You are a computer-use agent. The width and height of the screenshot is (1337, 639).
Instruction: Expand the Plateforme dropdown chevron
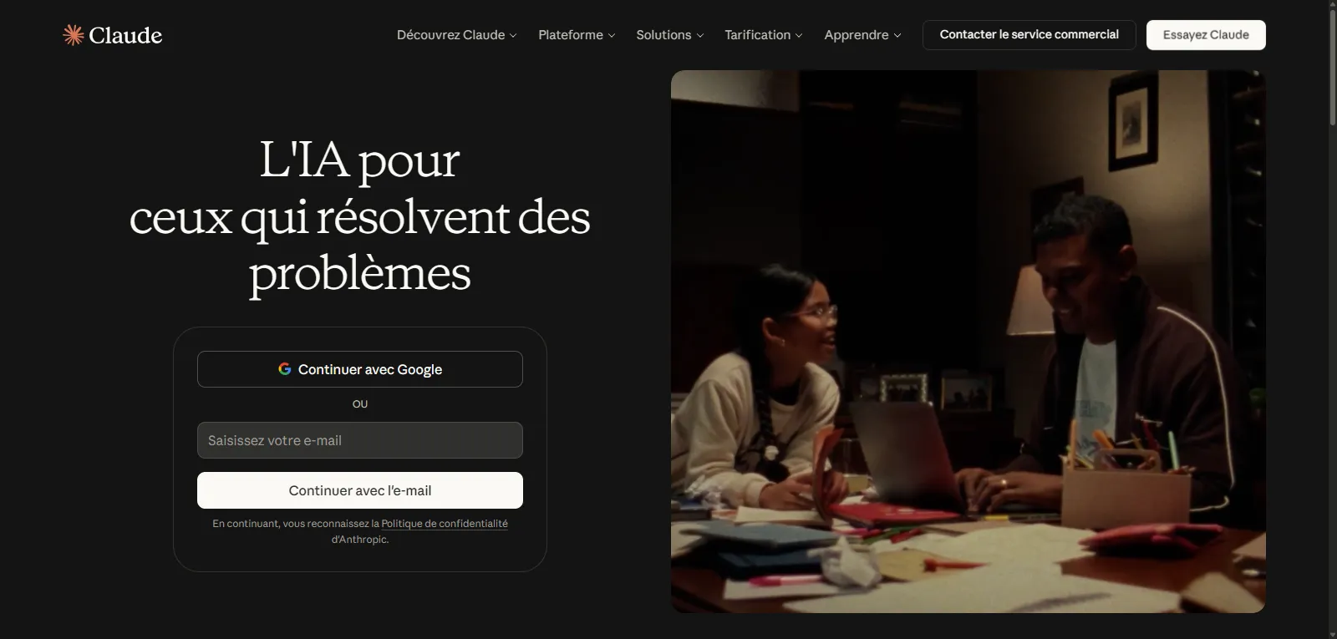tap(612, 35)
